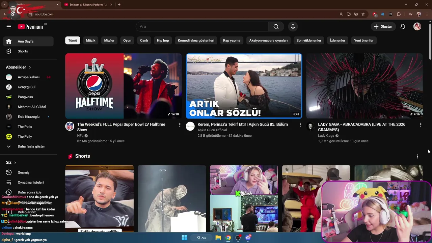Screen dimensions: 432x243
Task: Open the notifications bell
Action: [x=403, y=27]
